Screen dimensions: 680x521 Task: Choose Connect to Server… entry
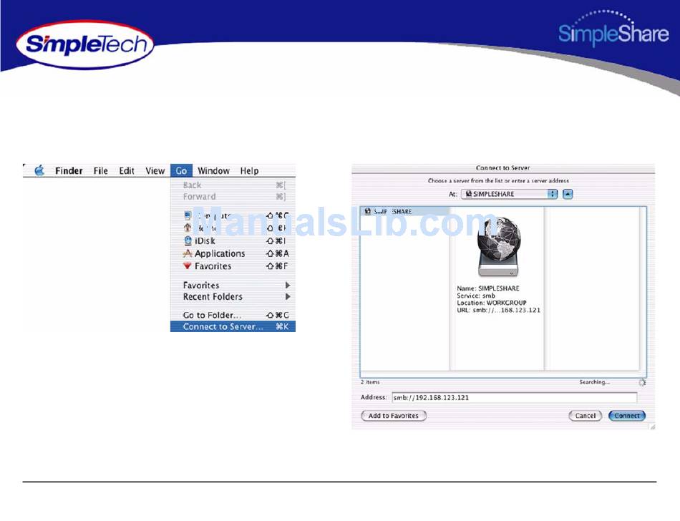click(x=233, y=326)
